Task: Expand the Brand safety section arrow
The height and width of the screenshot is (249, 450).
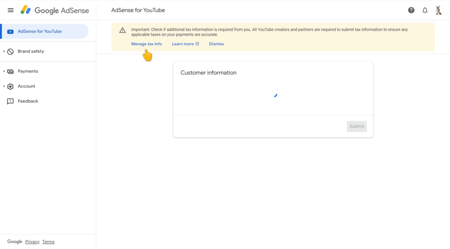Action: point(4,51)
